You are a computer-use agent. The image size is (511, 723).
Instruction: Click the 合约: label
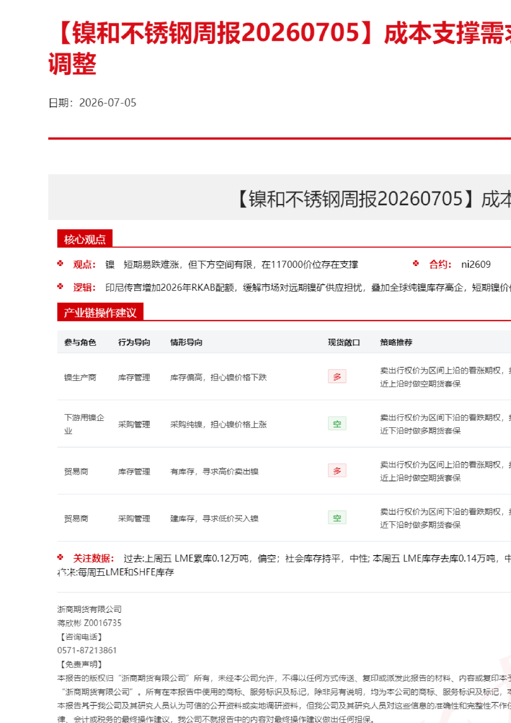(440, 264)
